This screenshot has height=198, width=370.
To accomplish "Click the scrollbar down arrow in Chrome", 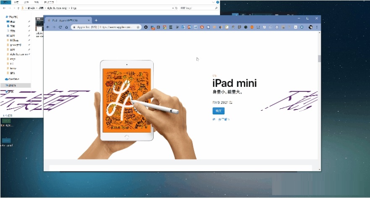I will click(320, 169).
